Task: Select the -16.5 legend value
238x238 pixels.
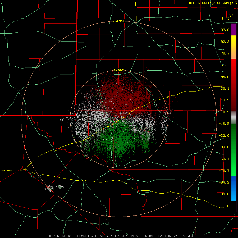Action: pos(224,124)
